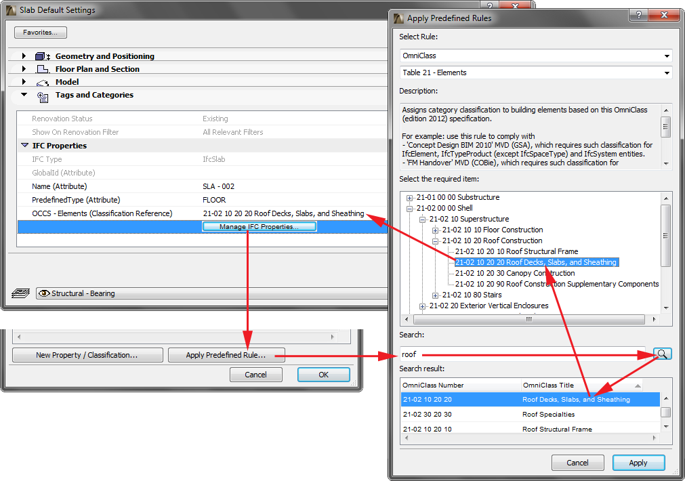Click search result vertical scrollbar

click(666, 412)
